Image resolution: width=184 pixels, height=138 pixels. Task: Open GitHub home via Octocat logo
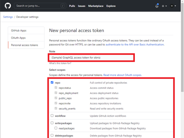pyautogui.click(x=8, y=6)
